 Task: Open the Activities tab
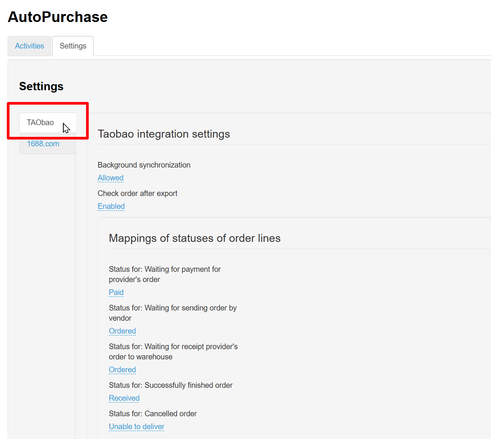[30, 46]
